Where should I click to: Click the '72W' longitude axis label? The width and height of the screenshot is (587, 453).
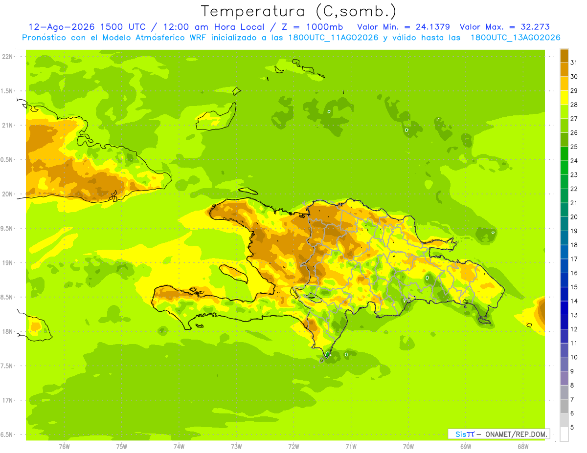point(293,446)
